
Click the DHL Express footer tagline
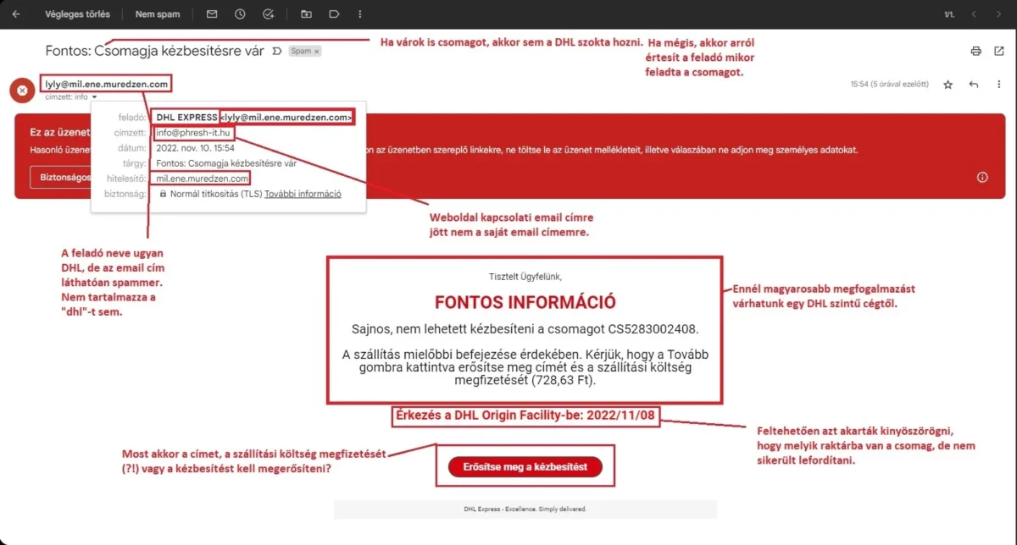point(525,509)
